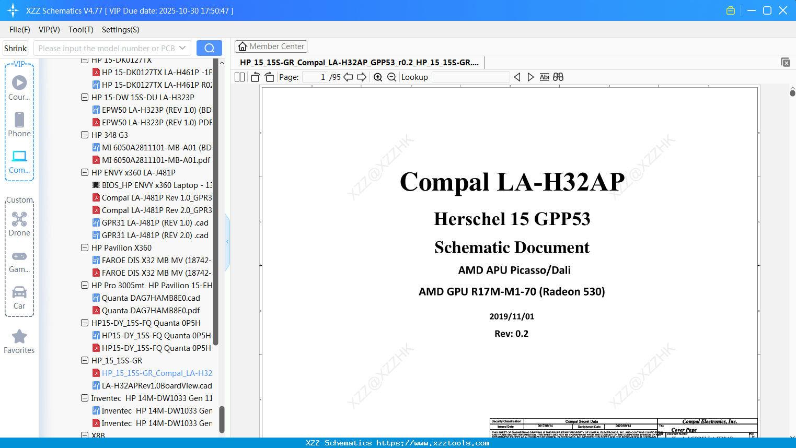Click the XZZ Schematics app logo
The image size is (796, 448).
13,10
